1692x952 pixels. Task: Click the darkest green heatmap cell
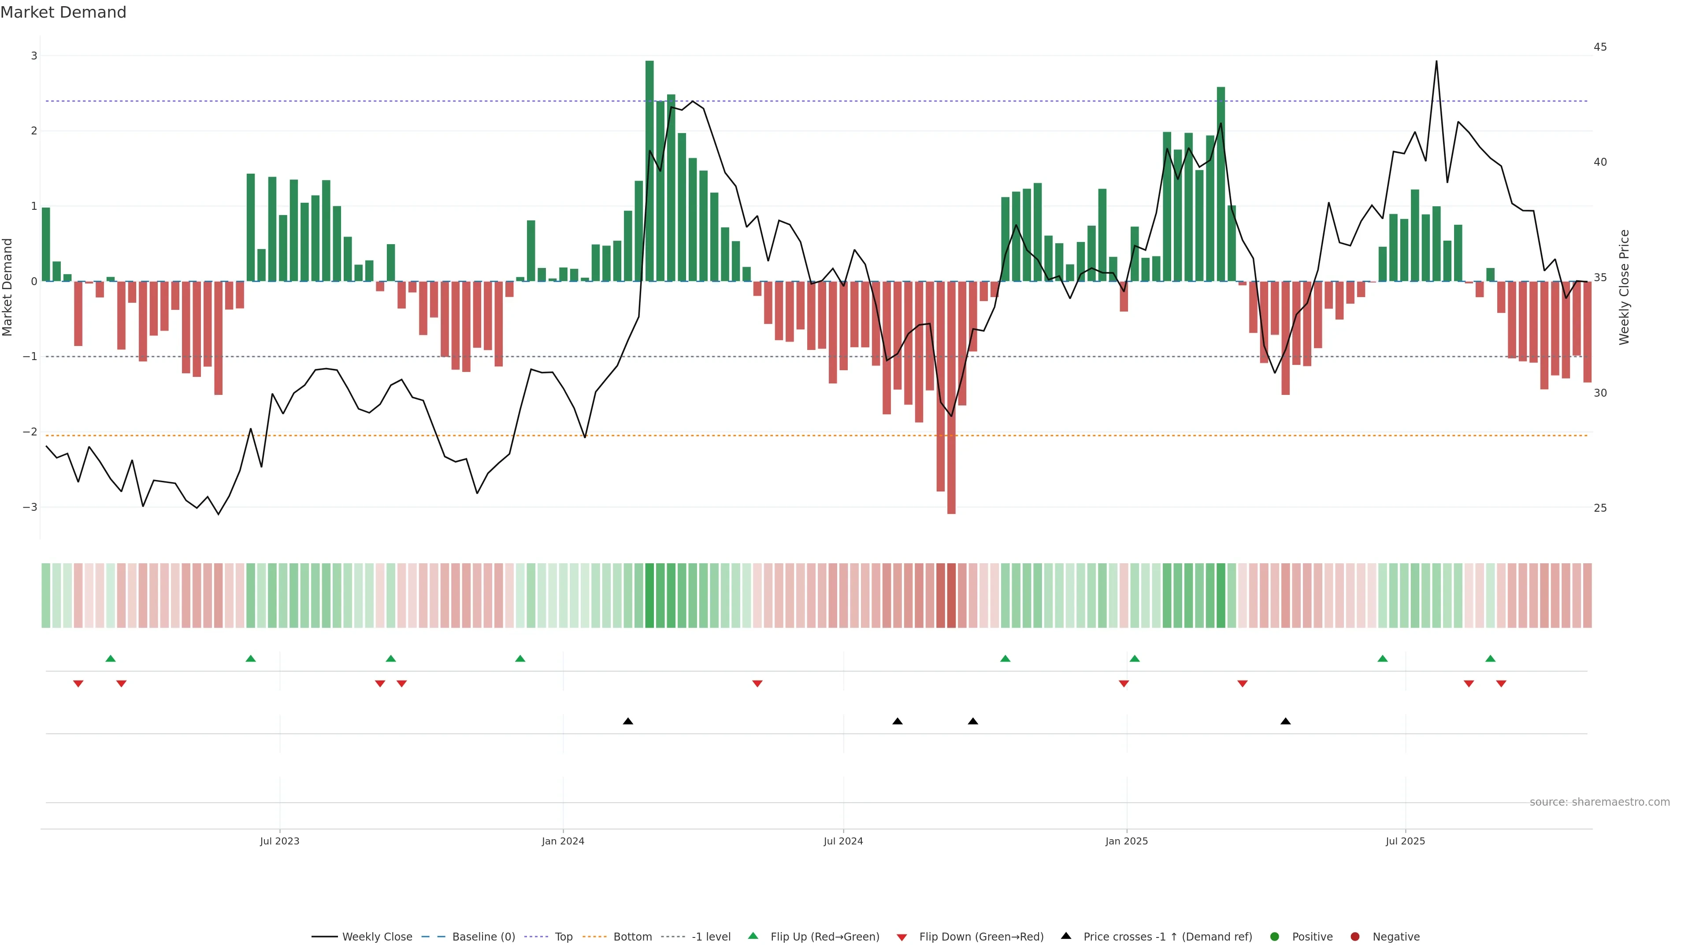(x=649, y=595)
